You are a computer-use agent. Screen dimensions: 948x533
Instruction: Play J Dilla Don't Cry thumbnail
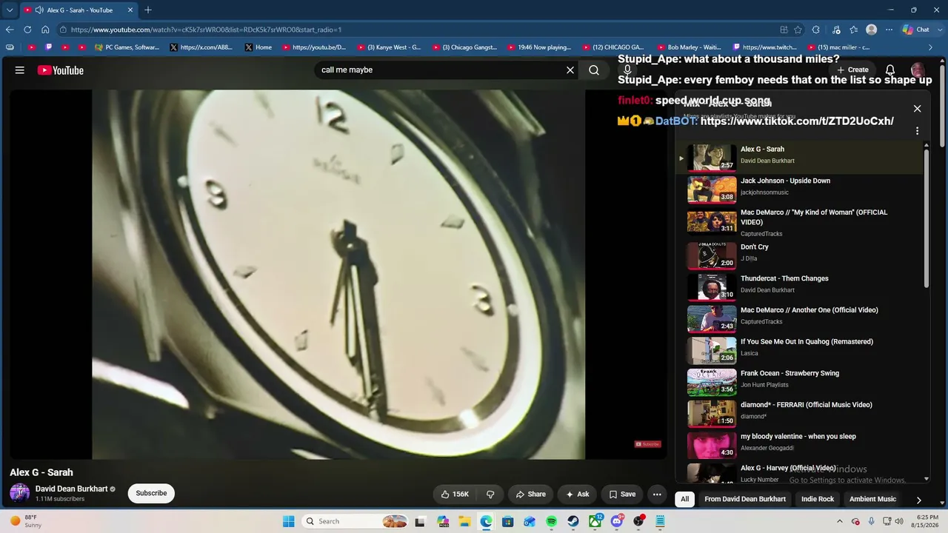[712, 255]
